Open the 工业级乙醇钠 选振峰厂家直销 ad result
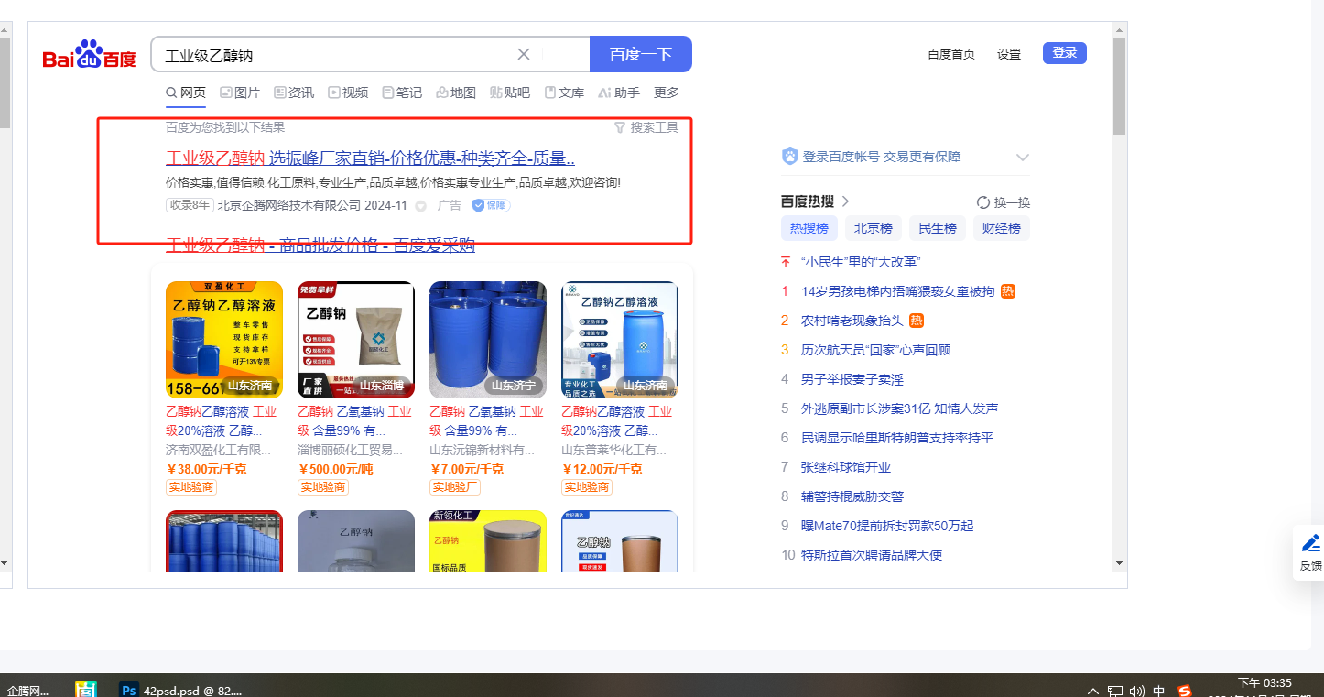This screenshot has height=697, width=1324. click(x=370, y=158)
